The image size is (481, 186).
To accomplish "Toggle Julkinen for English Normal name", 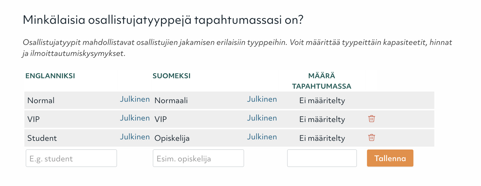I will click(135, 99).
